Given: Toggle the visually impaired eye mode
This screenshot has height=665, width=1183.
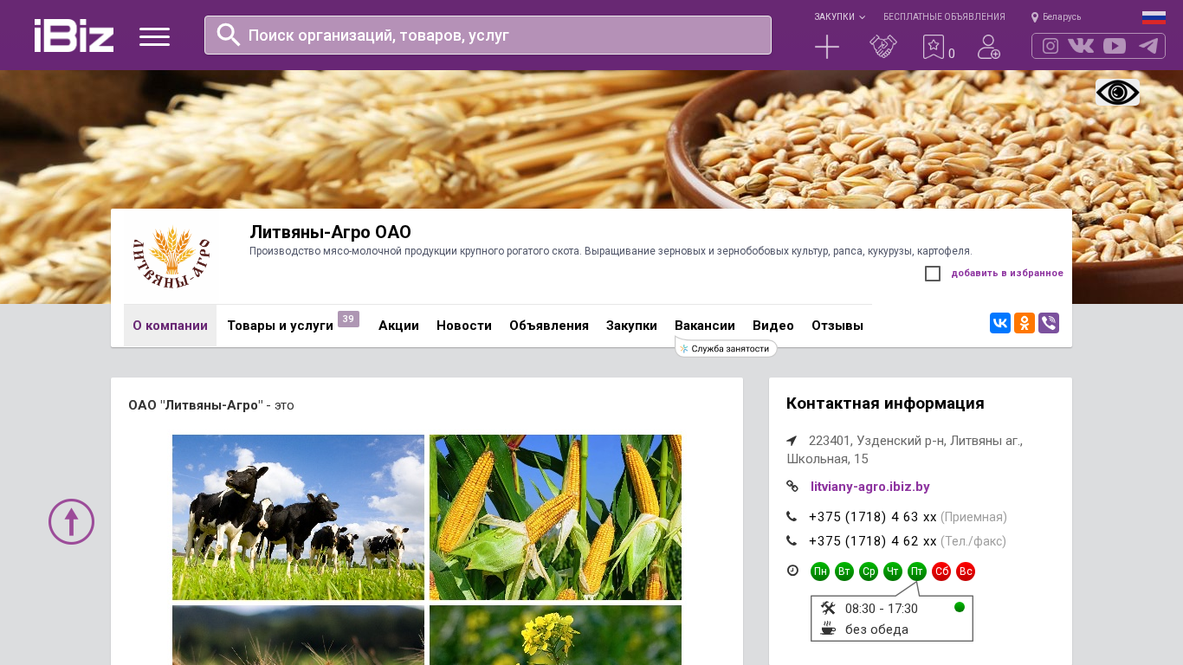Looking at the screenshot, I should (1117, 92).
